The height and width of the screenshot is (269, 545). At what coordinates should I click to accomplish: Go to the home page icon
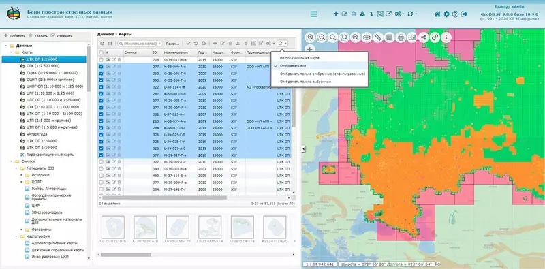[x=437, y=14]
